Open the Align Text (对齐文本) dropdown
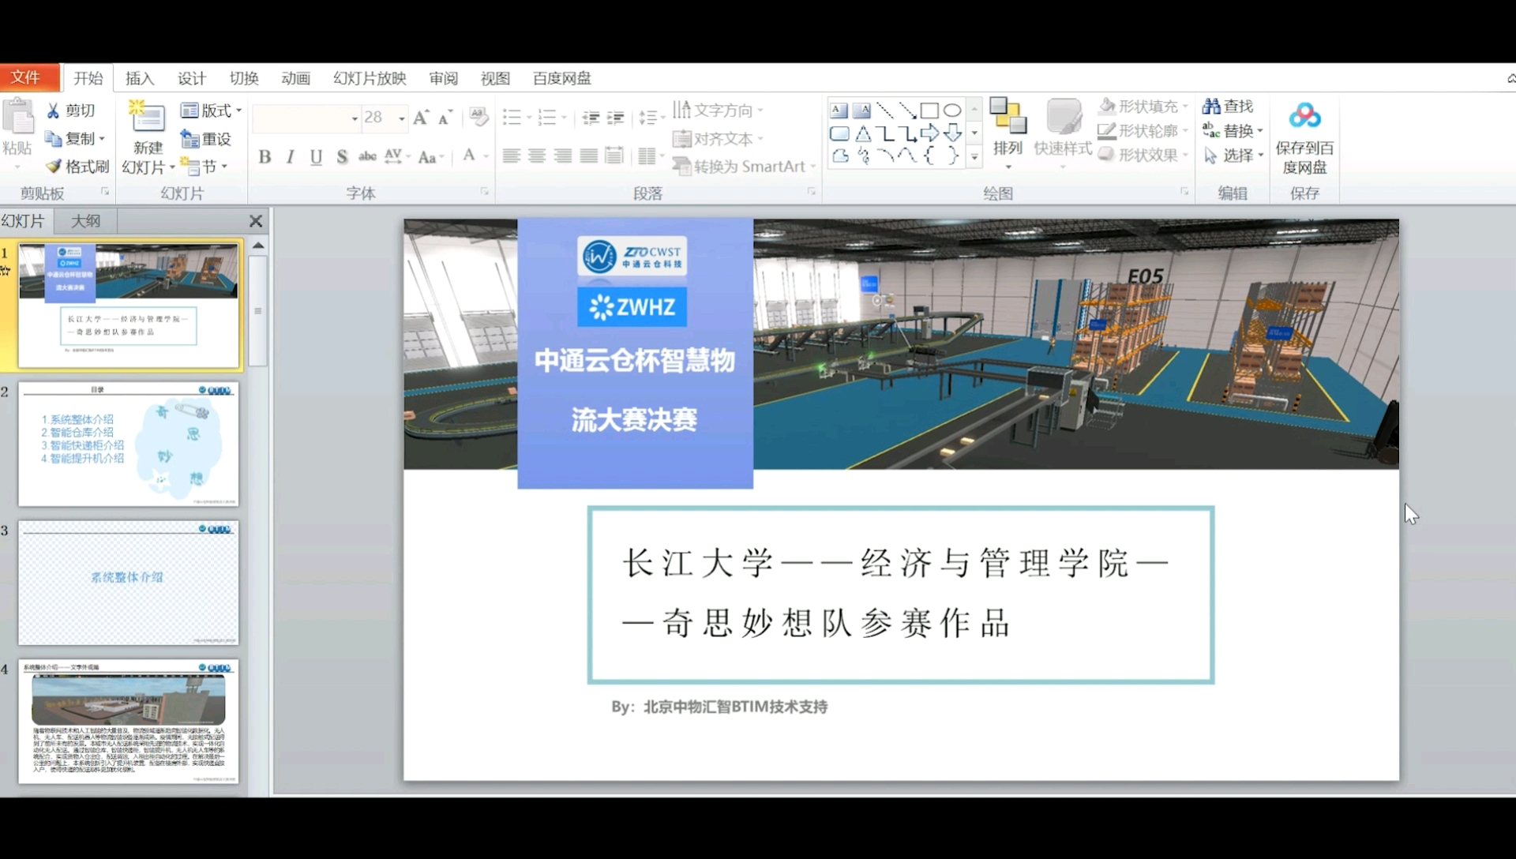 click(718, 139)
